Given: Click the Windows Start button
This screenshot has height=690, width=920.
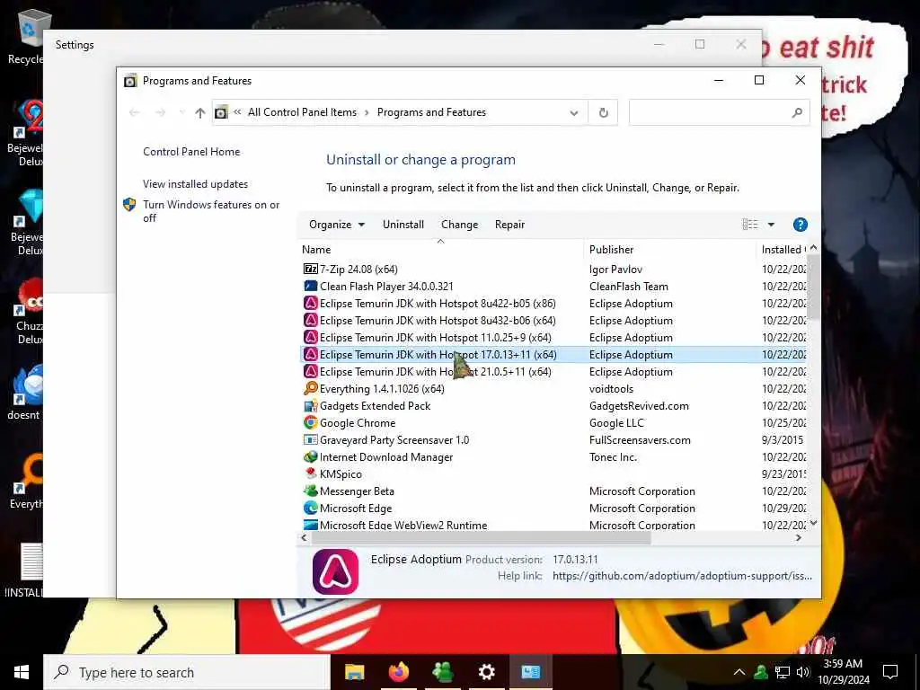Looking at the screenshot, I should pos(22,672).
